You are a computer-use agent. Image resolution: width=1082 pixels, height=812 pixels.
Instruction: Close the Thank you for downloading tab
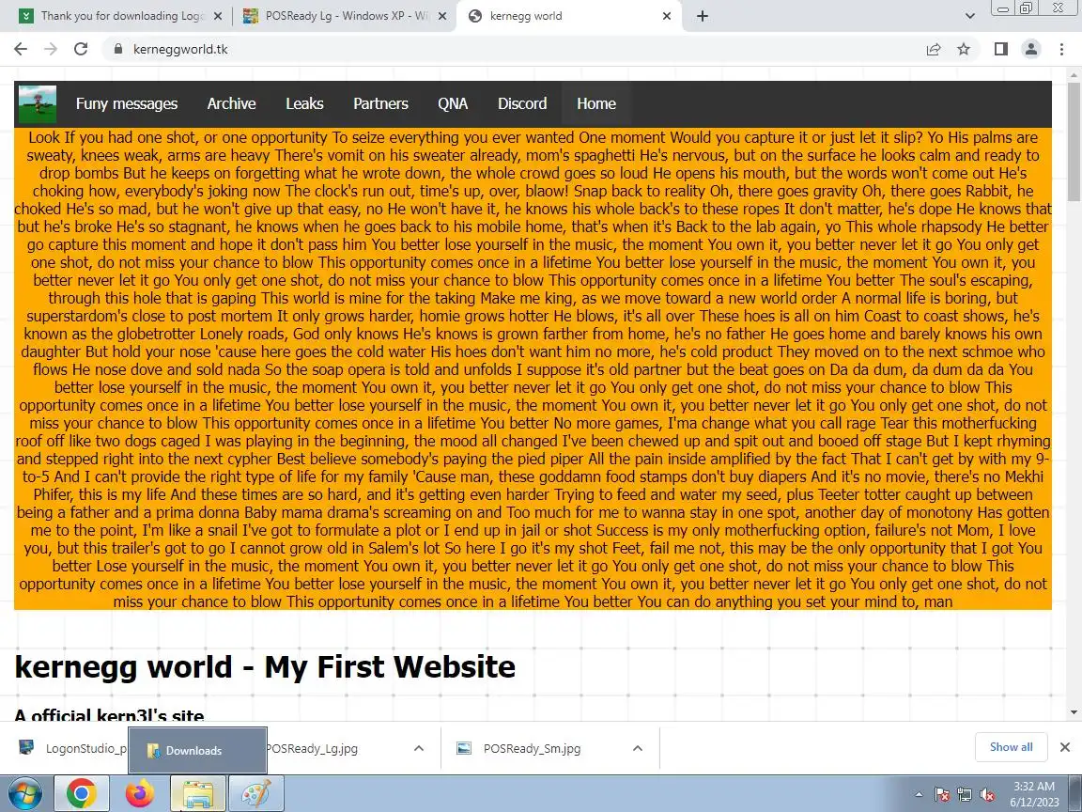[x=217, y=16]
